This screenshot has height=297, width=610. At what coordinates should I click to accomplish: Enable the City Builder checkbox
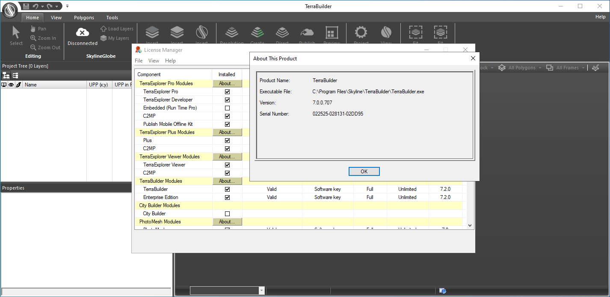point(227,214)
